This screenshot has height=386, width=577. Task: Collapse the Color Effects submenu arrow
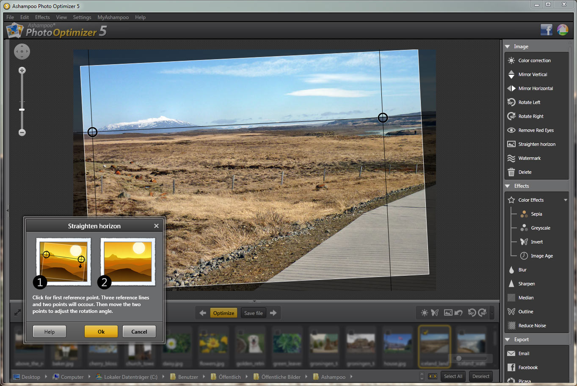(566, 200)
